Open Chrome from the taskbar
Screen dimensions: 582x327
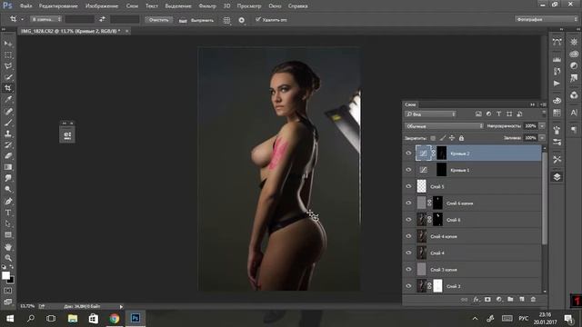tap(115, 318)
